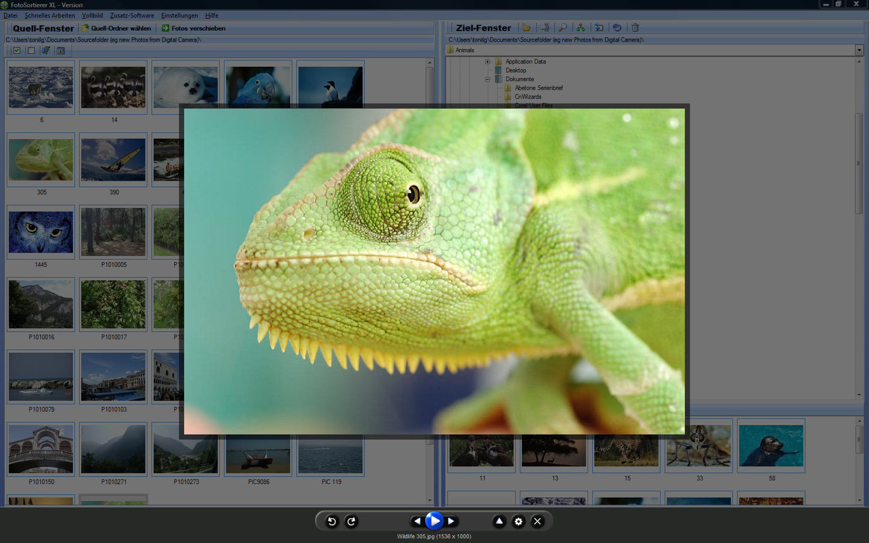This screenshot has height=543, width=869.
Task: Close the photo viewer with X button
Action: tap(538, 521)
